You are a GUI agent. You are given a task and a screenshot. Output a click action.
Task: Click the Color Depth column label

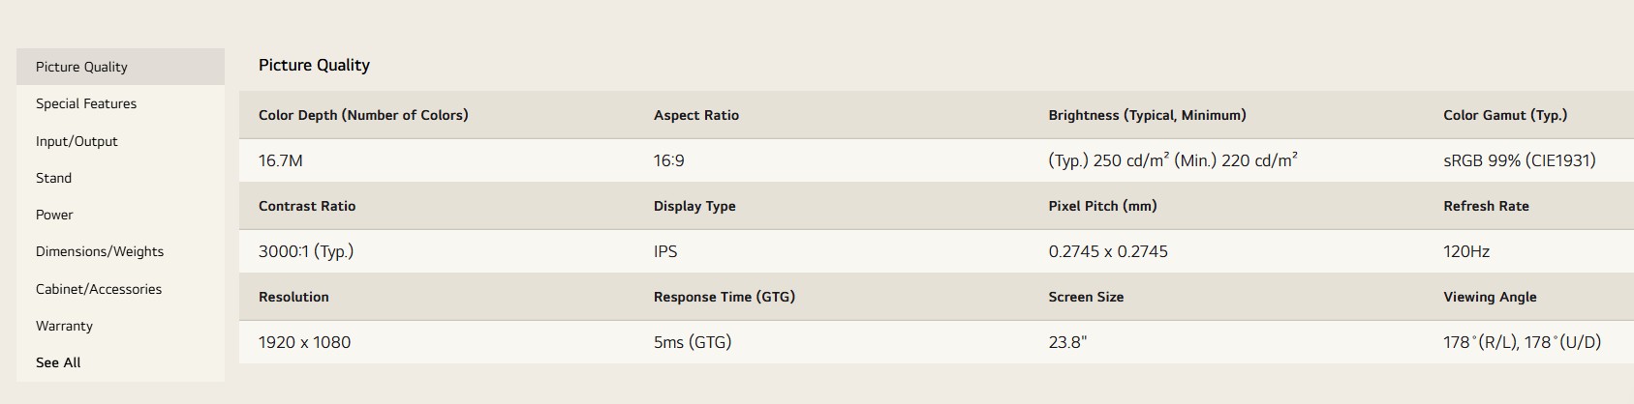tap(363, 115)
